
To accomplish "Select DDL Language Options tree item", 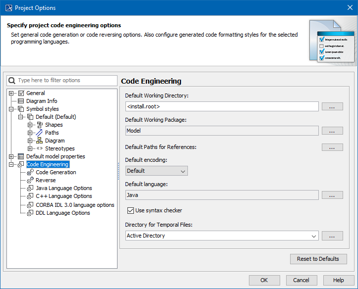I will (62, 213).
